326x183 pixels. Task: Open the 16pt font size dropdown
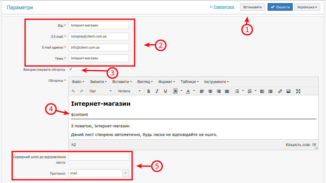[x=100, y=91]
